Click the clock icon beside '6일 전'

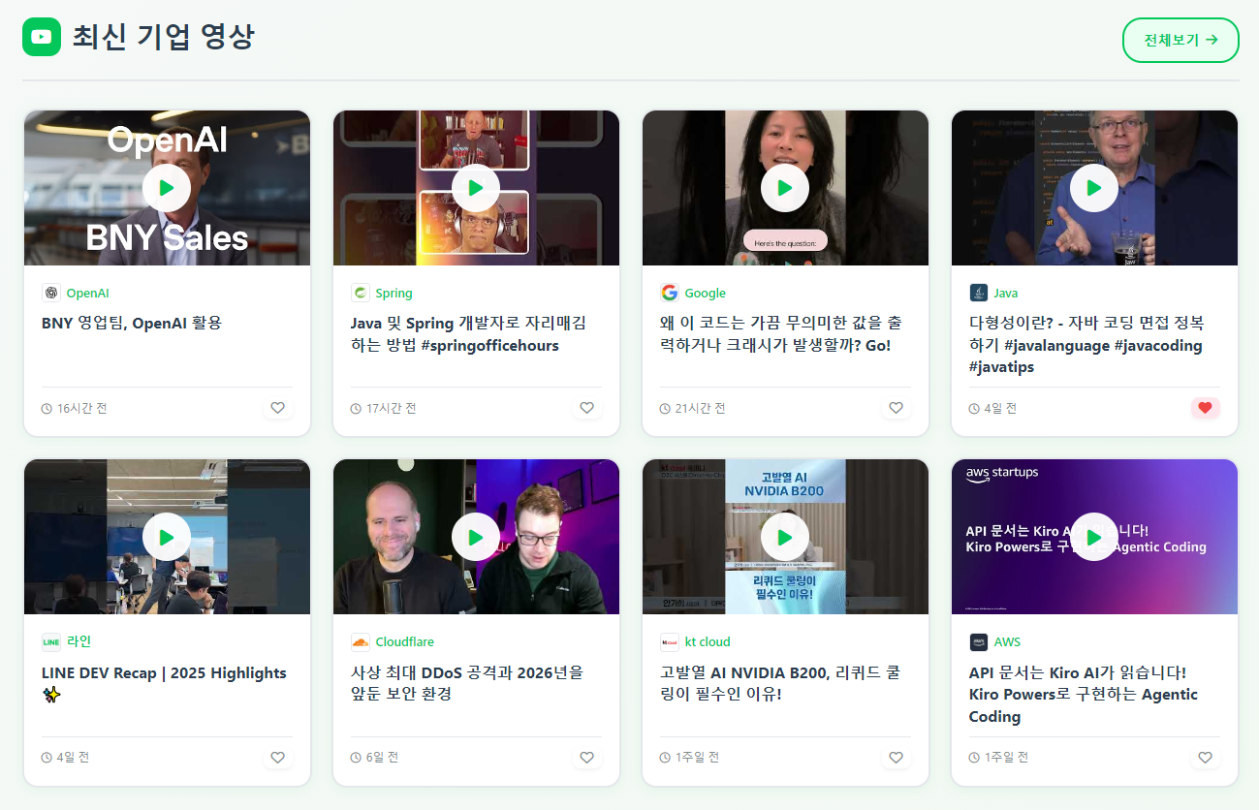point(356,758)
